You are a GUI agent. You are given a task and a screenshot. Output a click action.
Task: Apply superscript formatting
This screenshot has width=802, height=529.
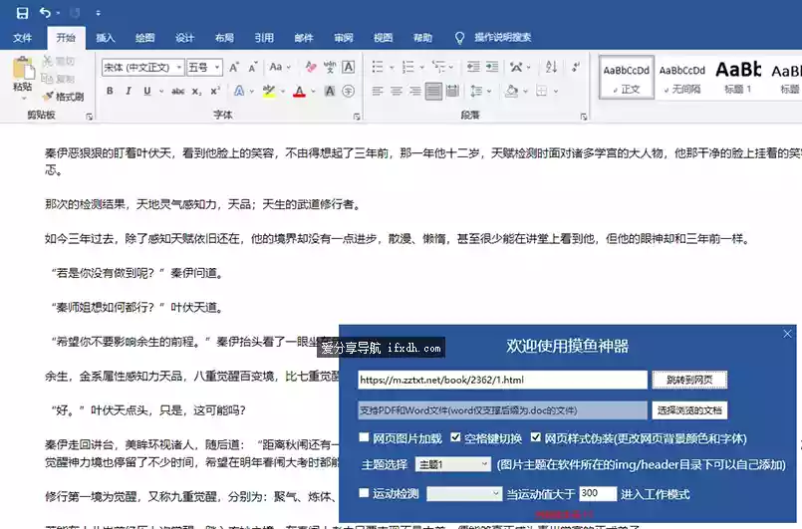pos(215,91)
